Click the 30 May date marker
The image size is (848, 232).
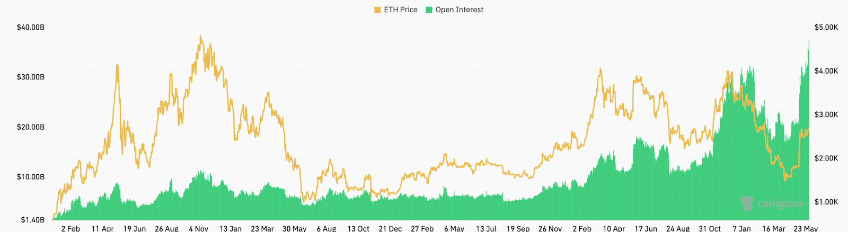point(294,228)
